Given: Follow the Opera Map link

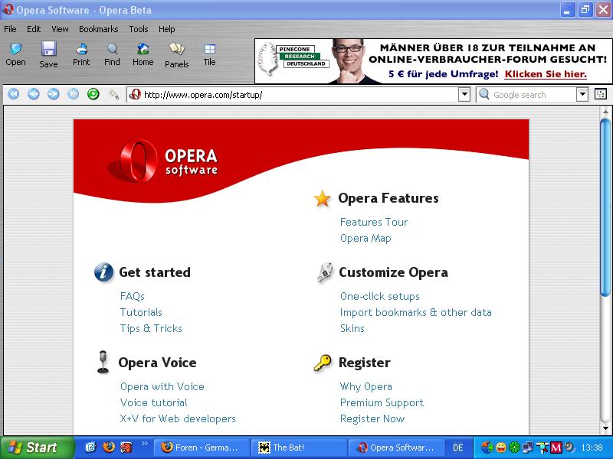Looking at the screenshot, I should [366, 238].
